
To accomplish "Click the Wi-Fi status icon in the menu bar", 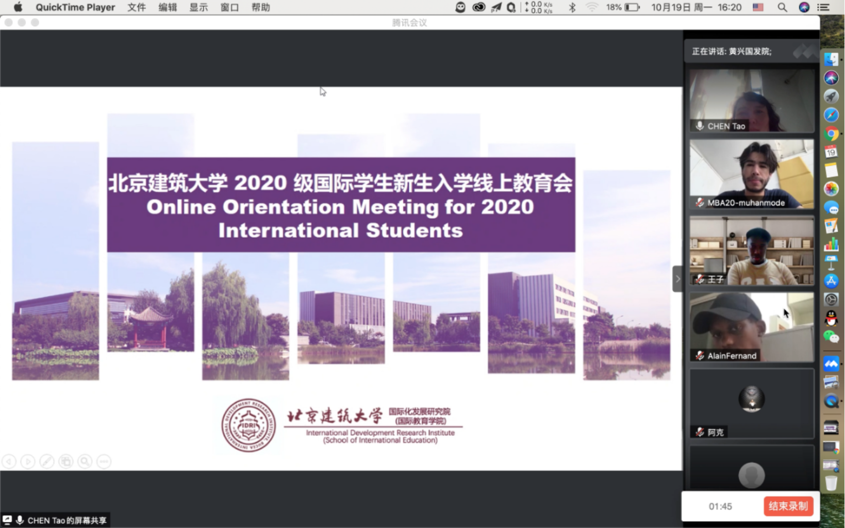I will point(591,7).
